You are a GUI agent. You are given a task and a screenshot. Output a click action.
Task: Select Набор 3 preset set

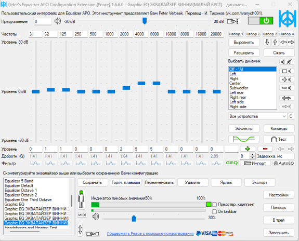(270, 34)
